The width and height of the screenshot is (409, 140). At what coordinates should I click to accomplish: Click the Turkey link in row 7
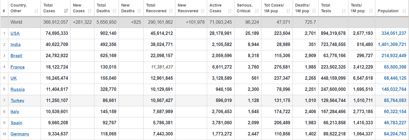pos(18,101)
